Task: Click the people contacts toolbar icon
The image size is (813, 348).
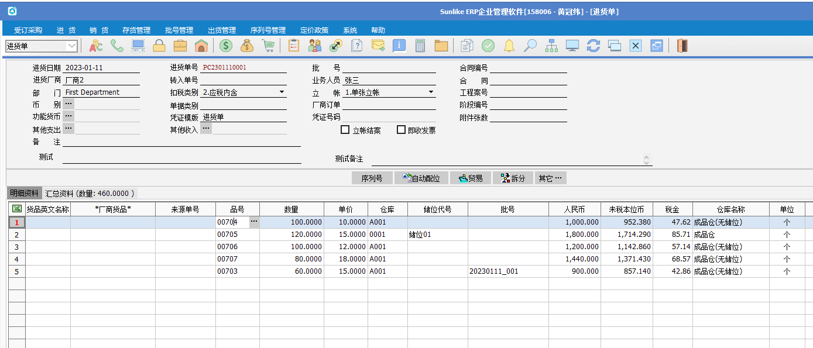Action: [315, 46]
